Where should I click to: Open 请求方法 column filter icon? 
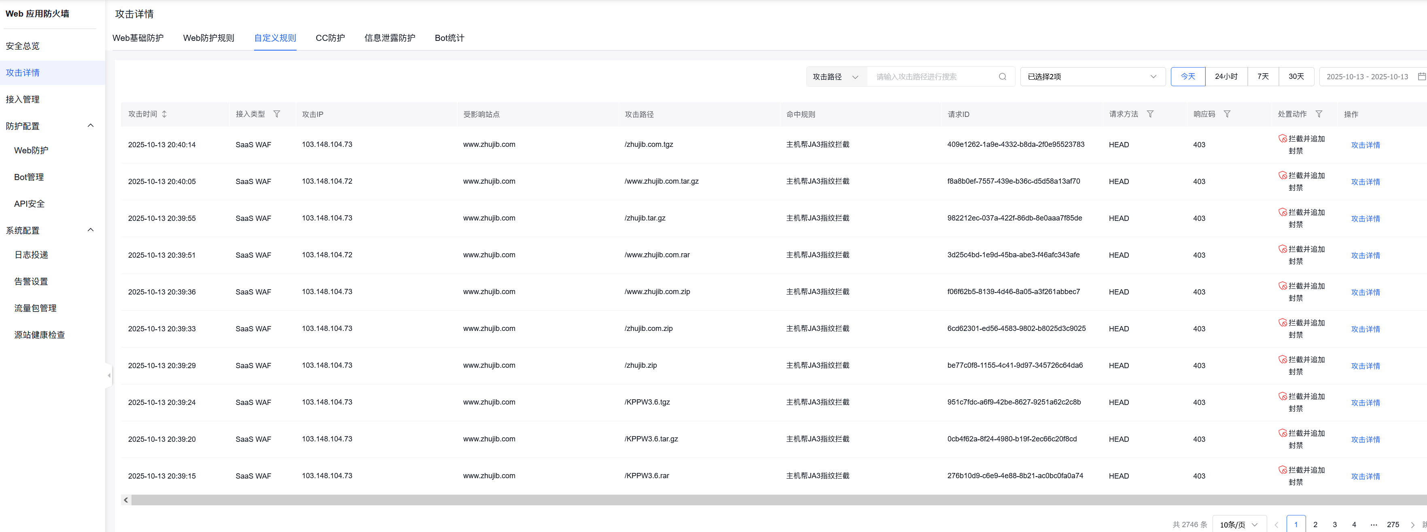(x=1150, y=114)
